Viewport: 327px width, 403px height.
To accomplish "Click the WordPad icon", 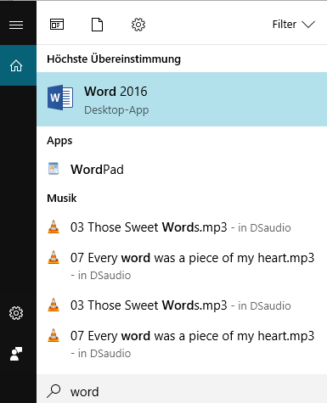I will [x=54, y=169].
